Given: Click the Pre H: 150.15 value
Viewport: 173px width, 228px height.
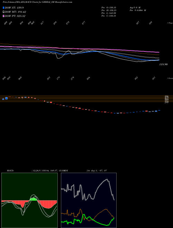Looking at the screenshot, I should [x=109, y=10].
